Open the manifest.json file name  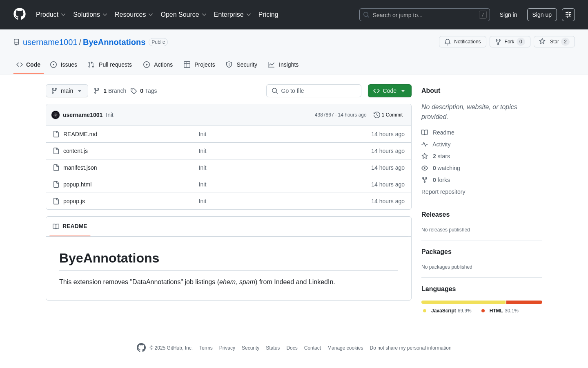pos(80,168)
